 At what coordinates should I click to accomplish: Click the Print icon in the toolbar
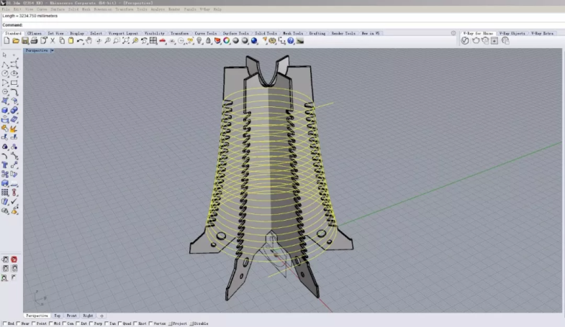point(35,41)
